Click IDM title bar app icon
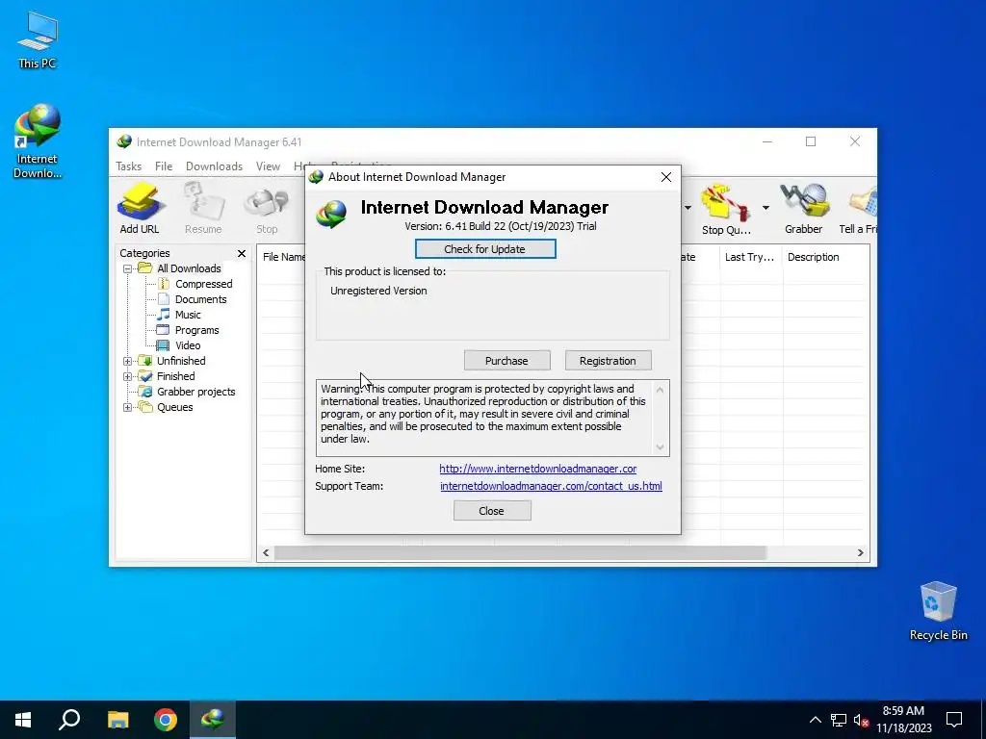The image size is (986, 739). coord(124,142)
